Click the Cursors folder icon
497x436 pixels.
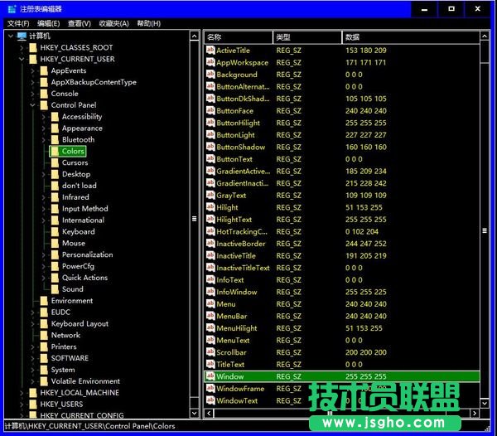click(x=55, y=162)
